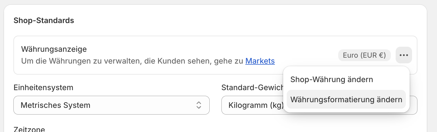Click the up-down chevron in Einheitensystem
Image resolution: width=437 pixels, height=132 pixels.
point(199,105)
